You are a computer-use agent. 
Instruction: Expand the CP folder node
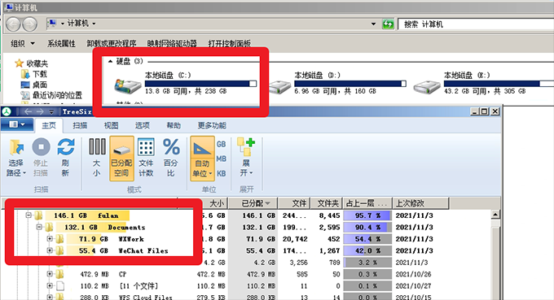pyautogui.click(x=50, y=274)
